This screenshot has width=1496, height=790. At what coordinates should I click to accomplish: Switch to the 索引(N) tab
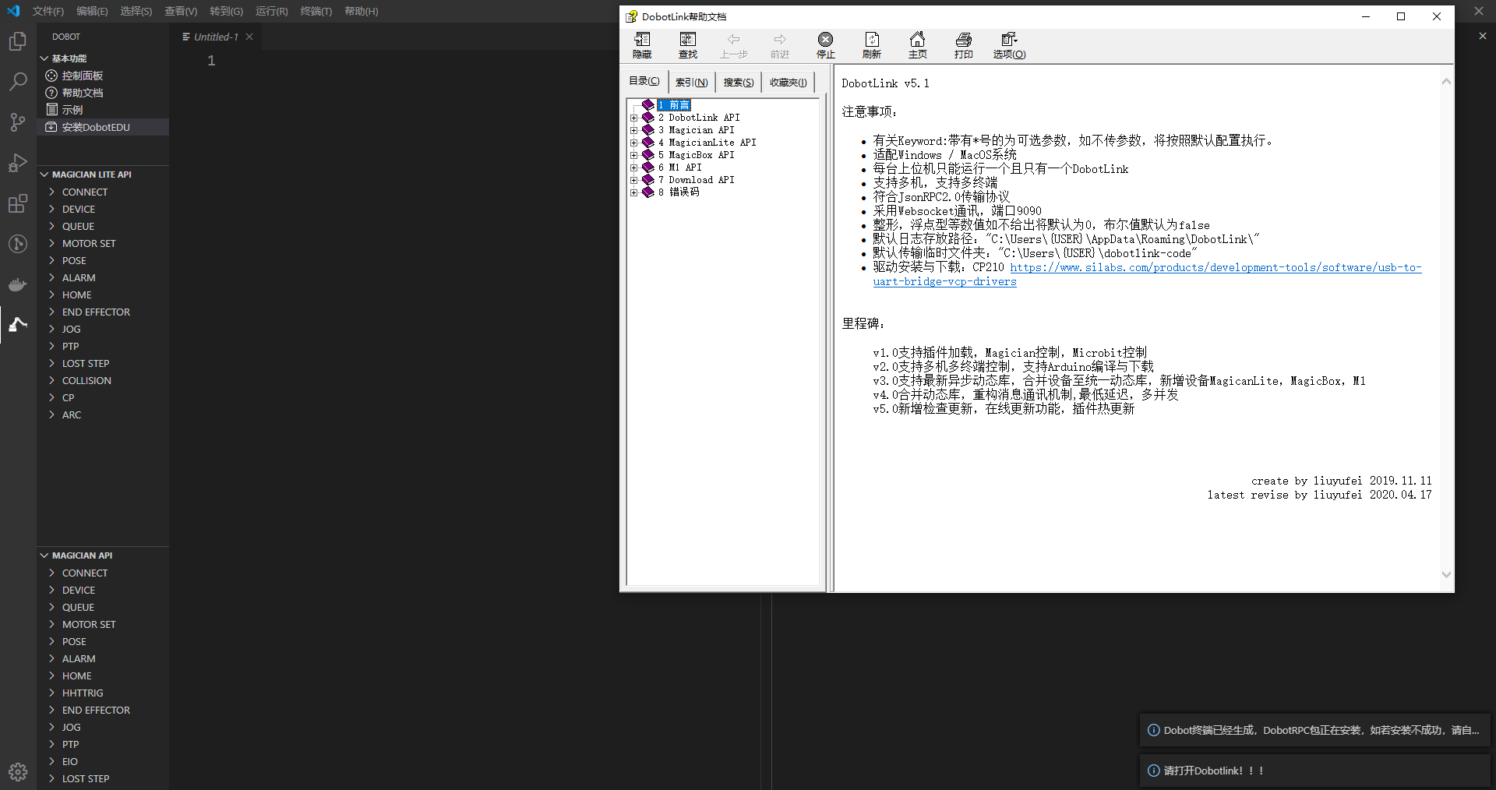[692, 82]
